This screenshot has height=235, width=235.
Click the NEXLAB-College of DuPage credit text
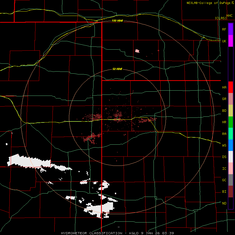(x=209, y=3)
